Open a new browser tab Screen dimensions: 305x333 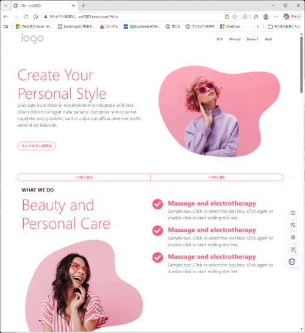(83, 5)
